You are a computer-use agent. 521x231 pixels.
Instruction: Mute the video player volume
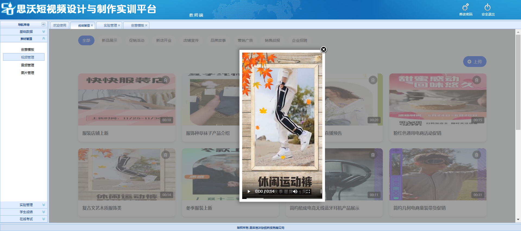click(295, 191)
